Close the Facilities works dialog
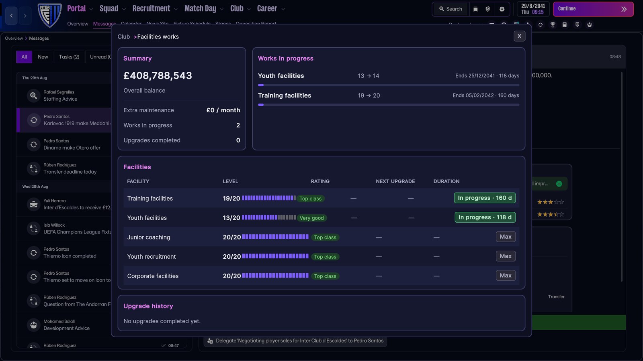Image resolution: width=643 pixels, height=361 pixels. [520, 36]
